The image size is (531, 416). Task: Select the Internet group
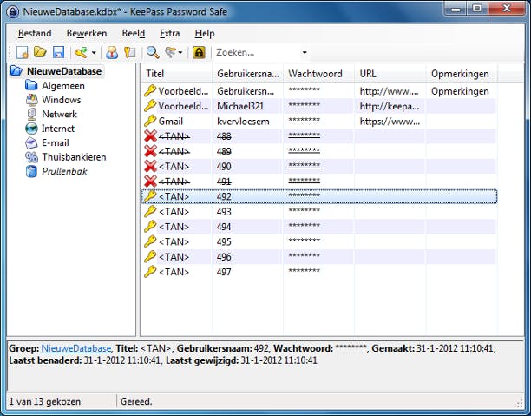tap(58, 129)
